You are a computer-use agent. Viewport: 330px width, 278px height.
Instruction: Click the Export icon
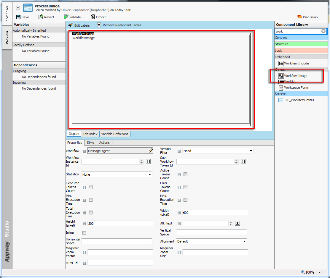93,17
